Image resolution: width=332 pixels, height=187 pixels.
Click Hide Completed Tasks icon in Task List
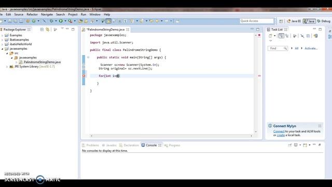(302, 36)
